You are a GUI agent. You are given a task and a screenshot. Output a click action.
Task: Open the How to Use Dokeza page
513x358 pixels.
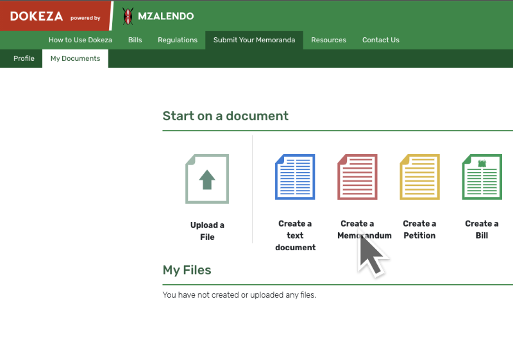point(80,40)
